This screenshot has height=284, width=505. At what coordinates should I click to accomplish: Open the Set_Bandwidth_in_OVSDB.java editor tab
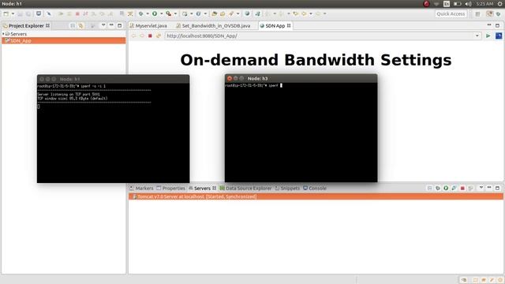(213, 25)
